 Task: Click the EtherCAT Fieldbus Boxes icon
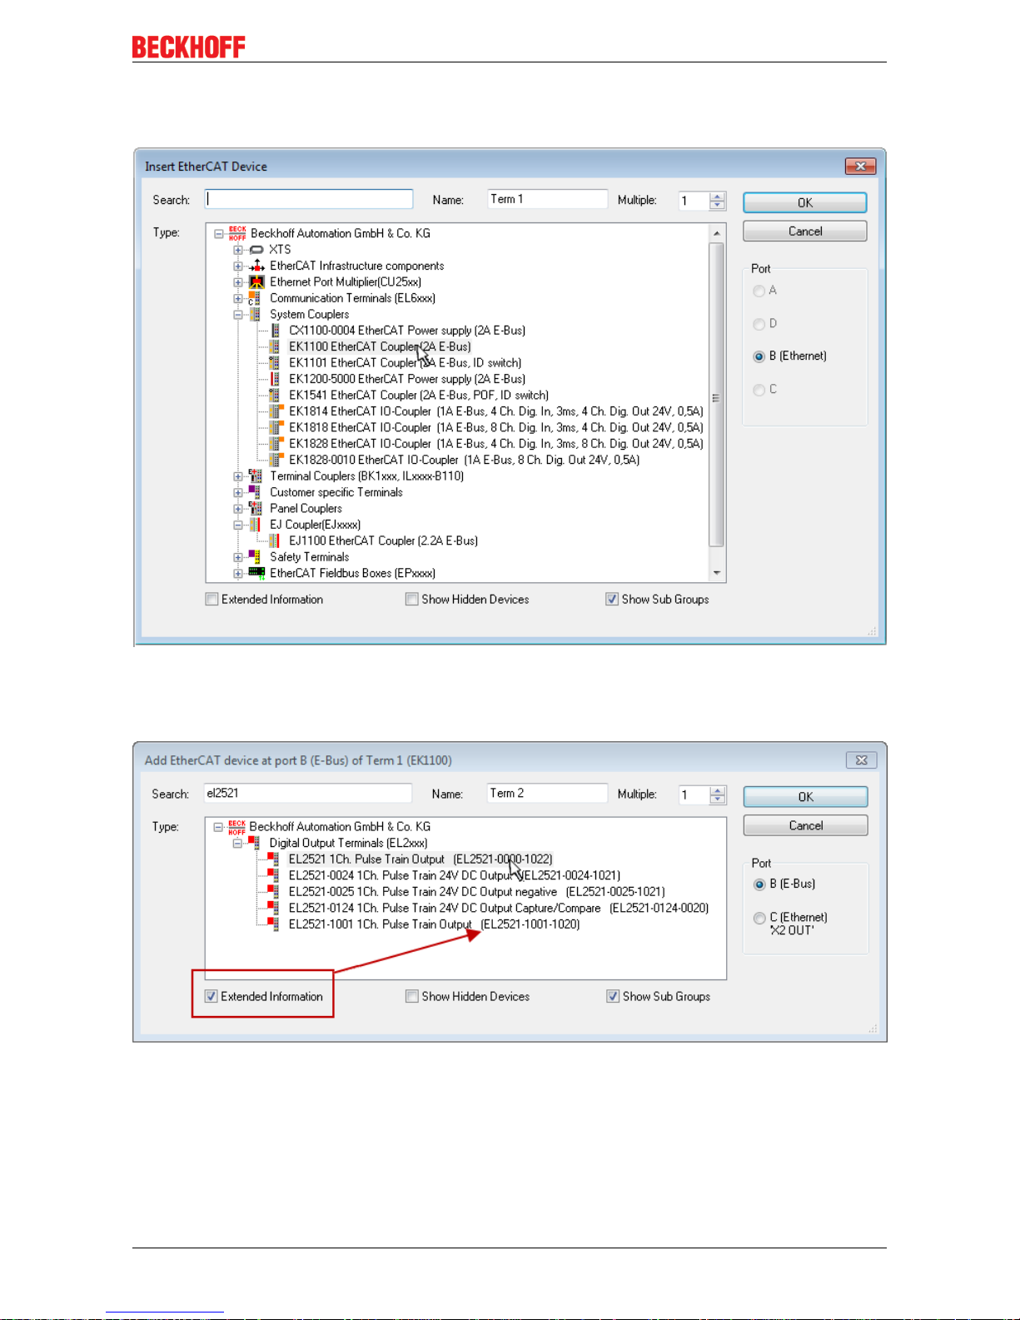pos(256,573)
